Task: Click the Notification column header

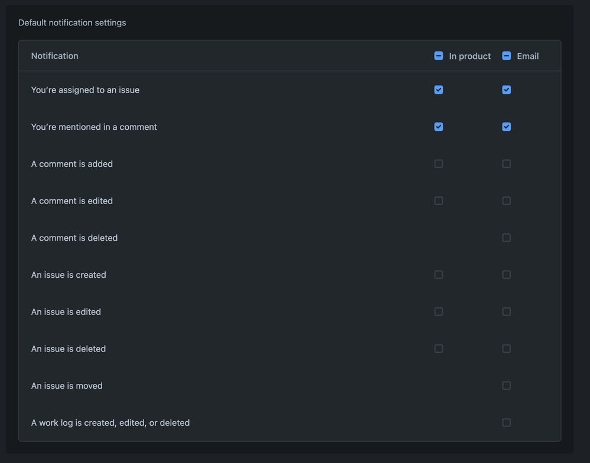Action: [55, 56]
